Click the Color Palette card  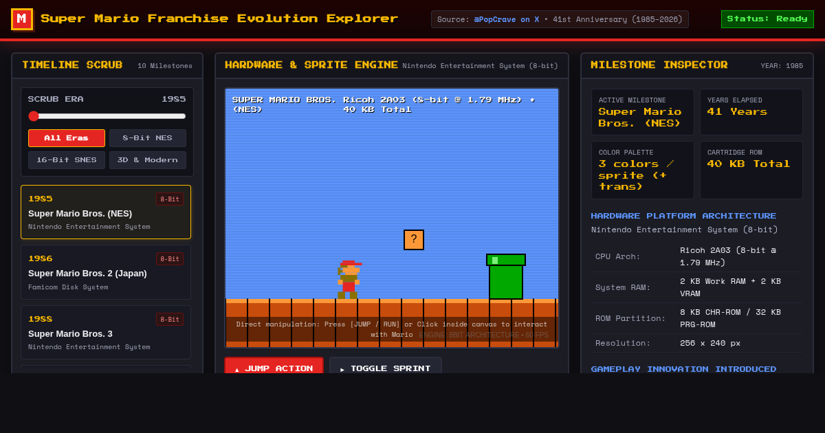(x=643, y=170)
